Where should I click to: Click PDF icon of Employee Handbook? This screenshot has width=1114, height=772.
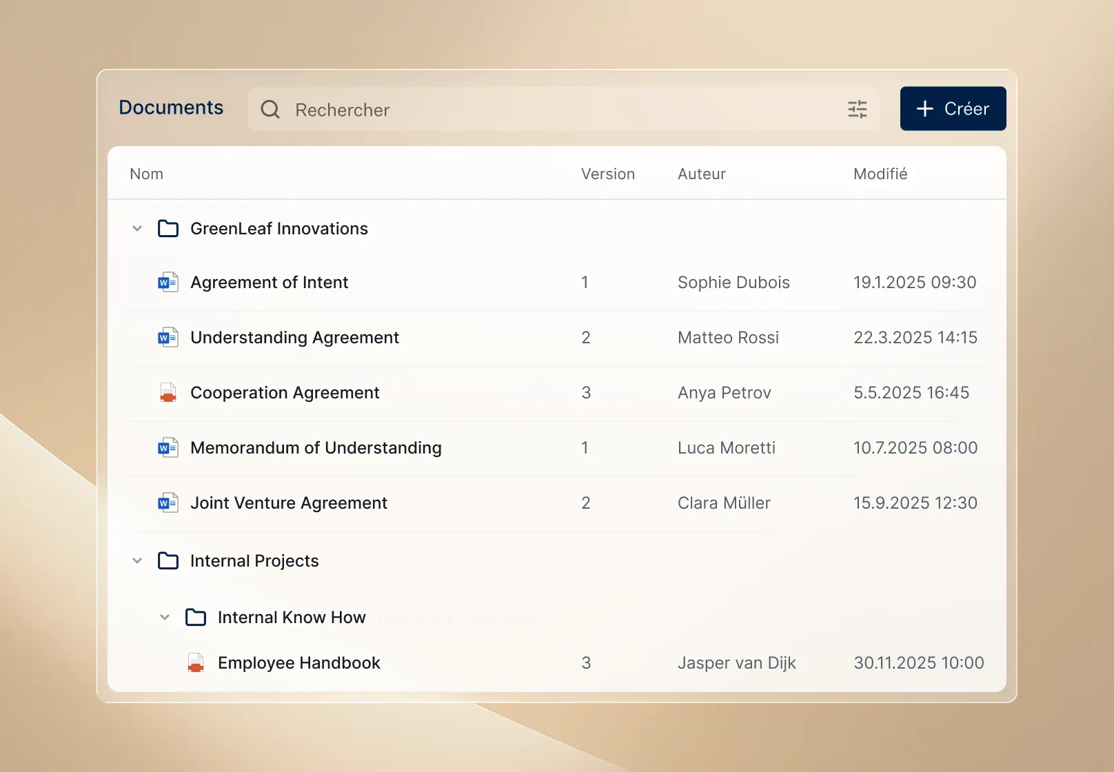[x=196, y=663]
